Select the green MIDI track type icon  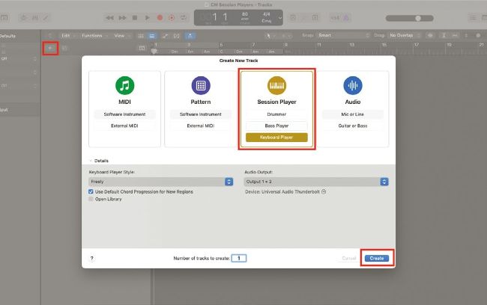pyautogui.click(x=125, y=85)
